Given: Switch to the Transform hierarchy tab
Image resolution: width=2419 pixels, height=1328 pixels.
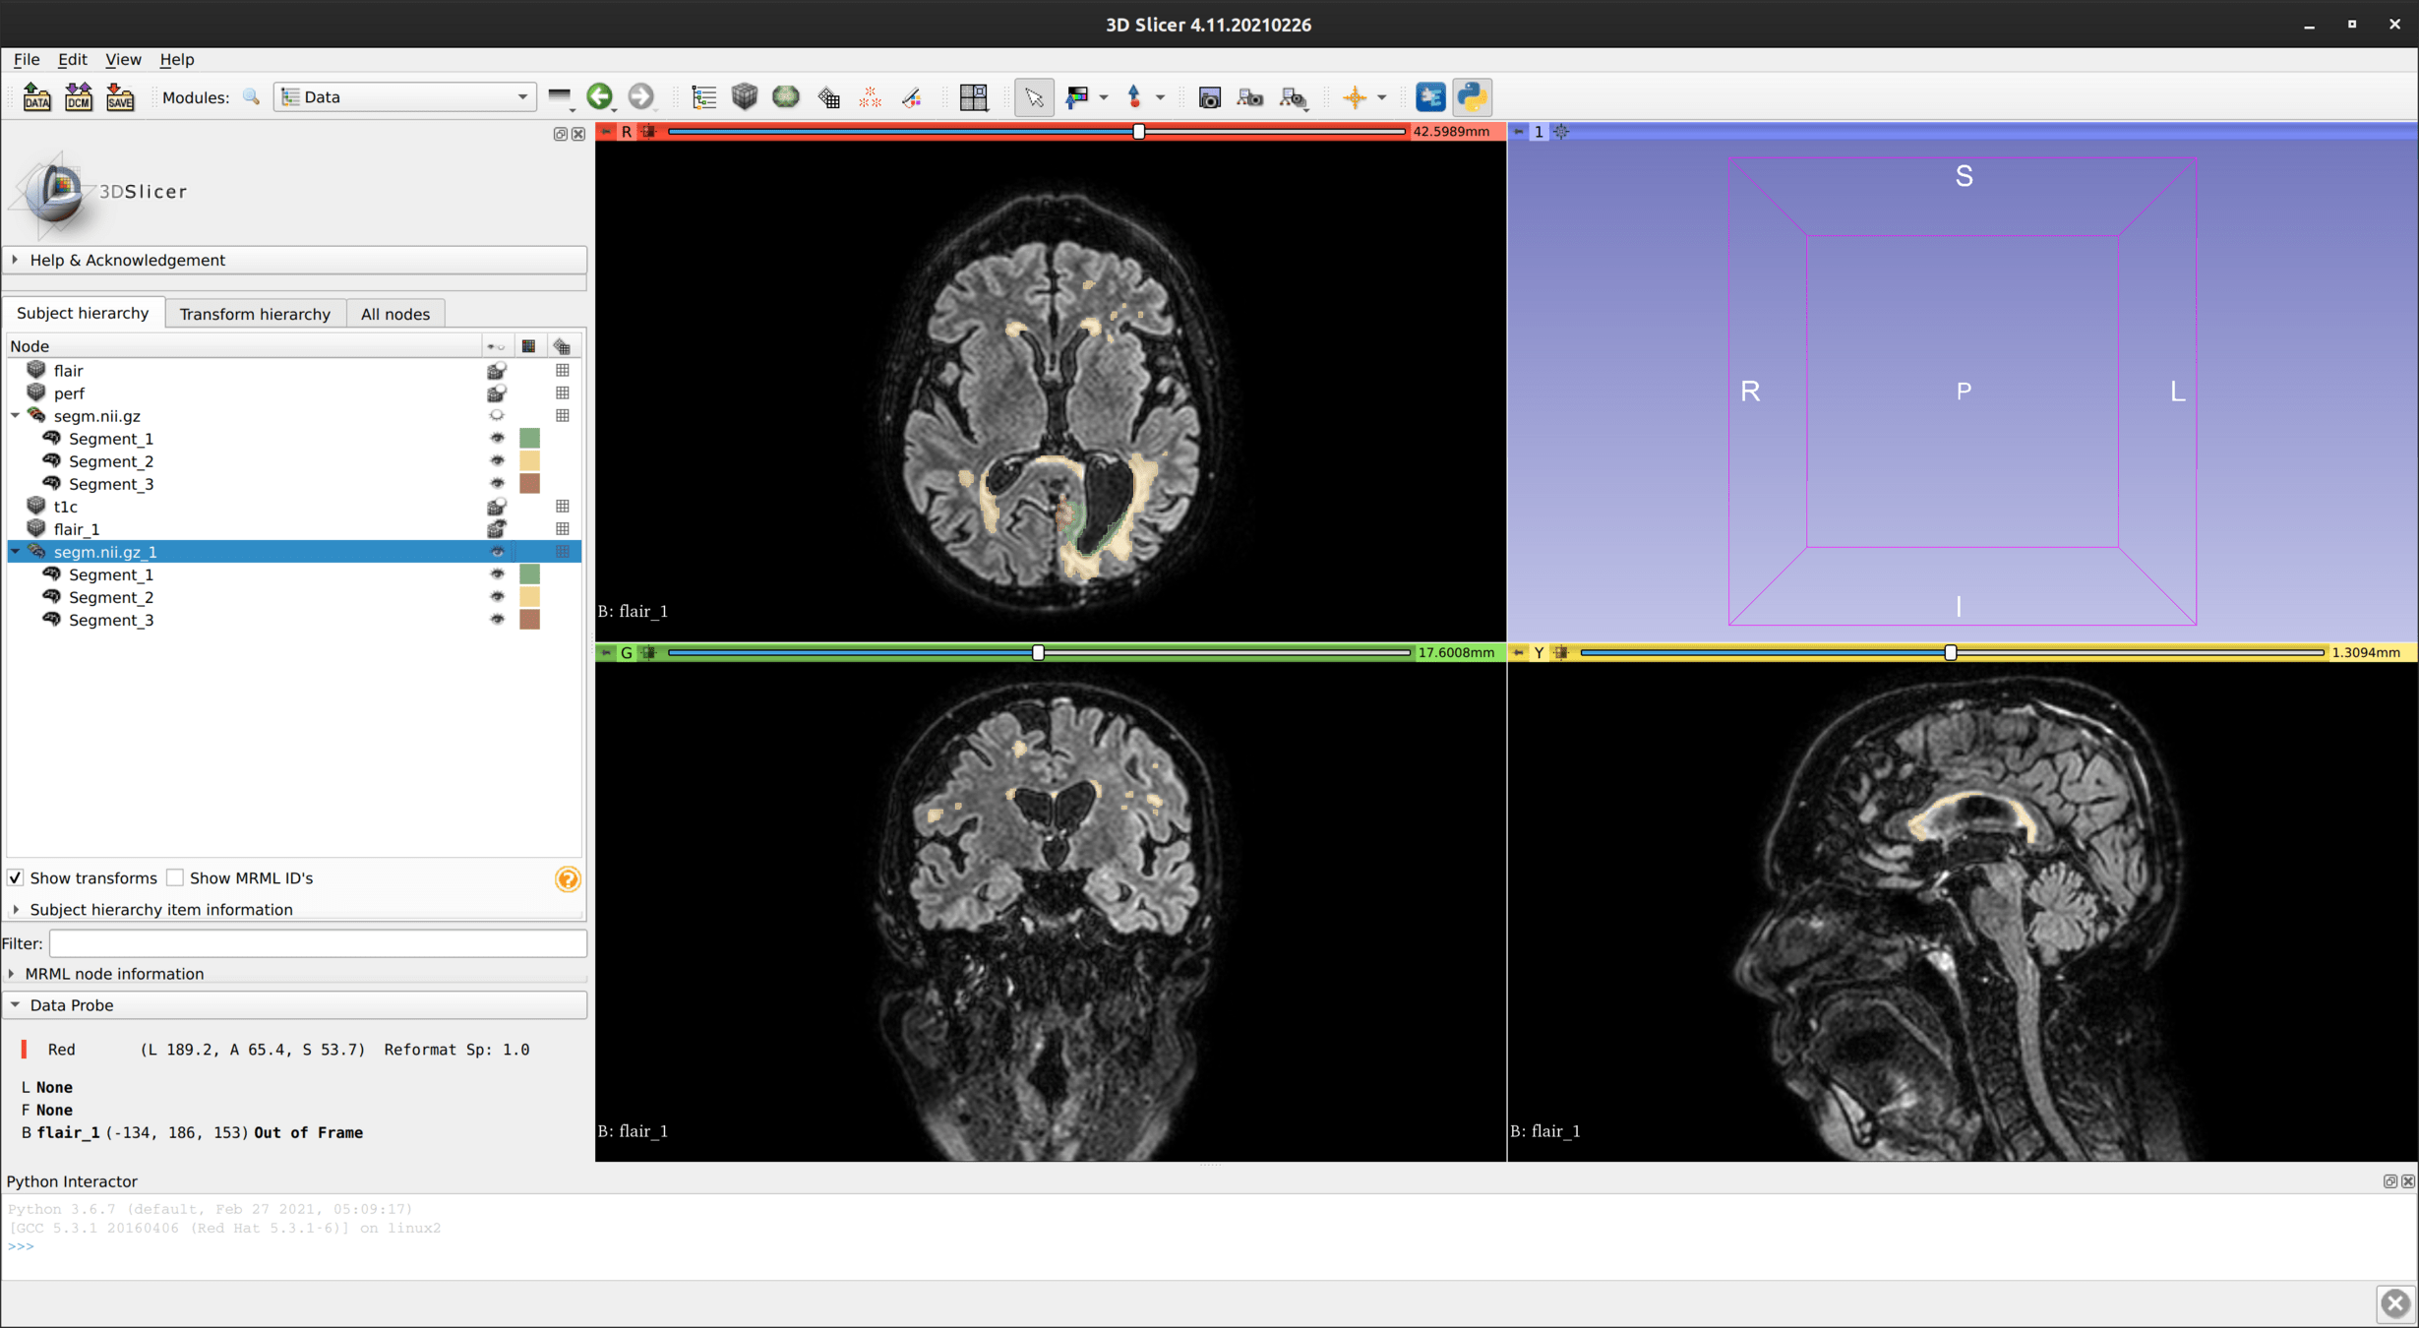Looking at the screenshot, I should point(254,314).
